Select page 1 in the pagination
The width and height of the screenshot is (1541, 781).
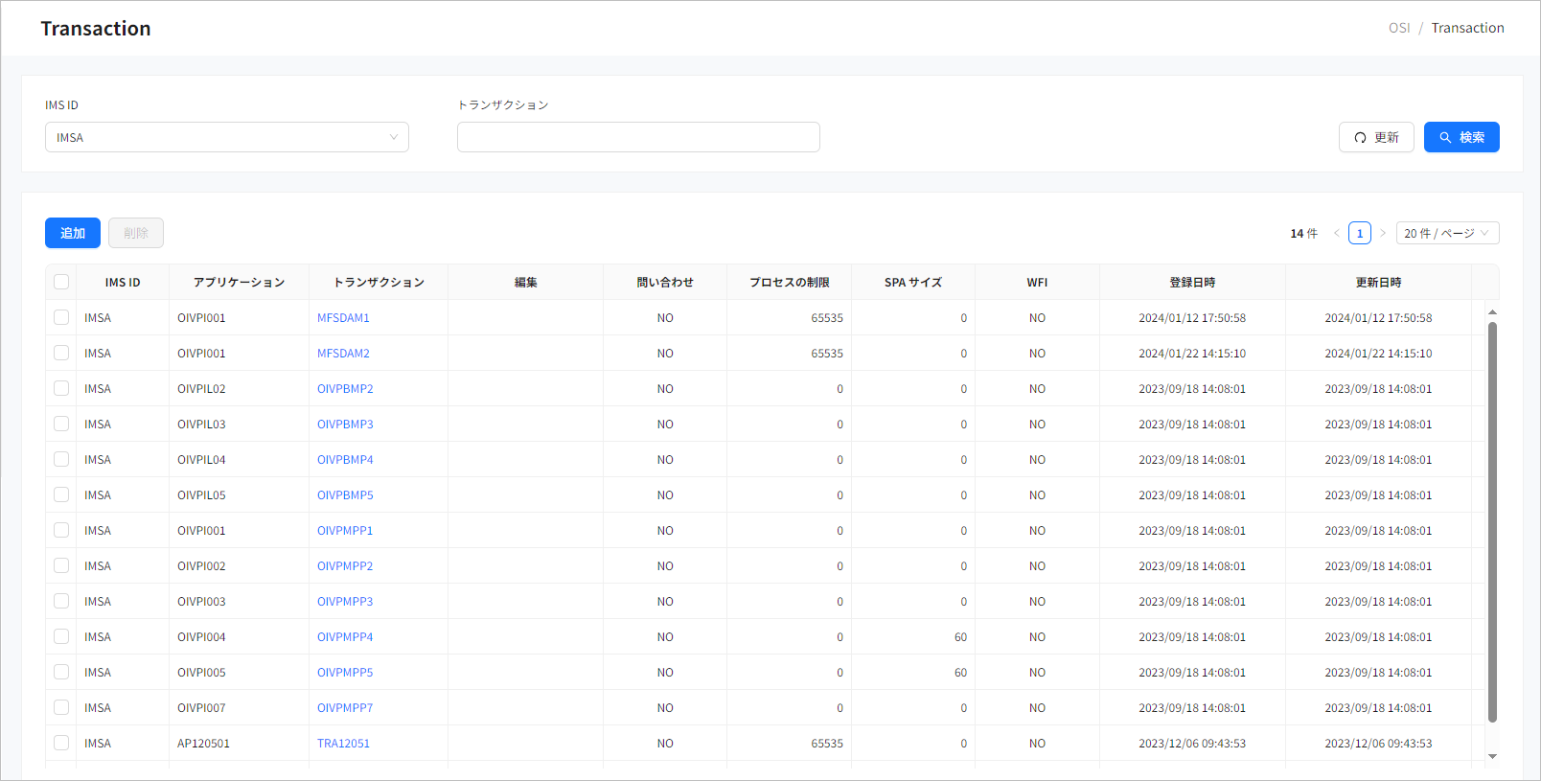(1359, 233)
